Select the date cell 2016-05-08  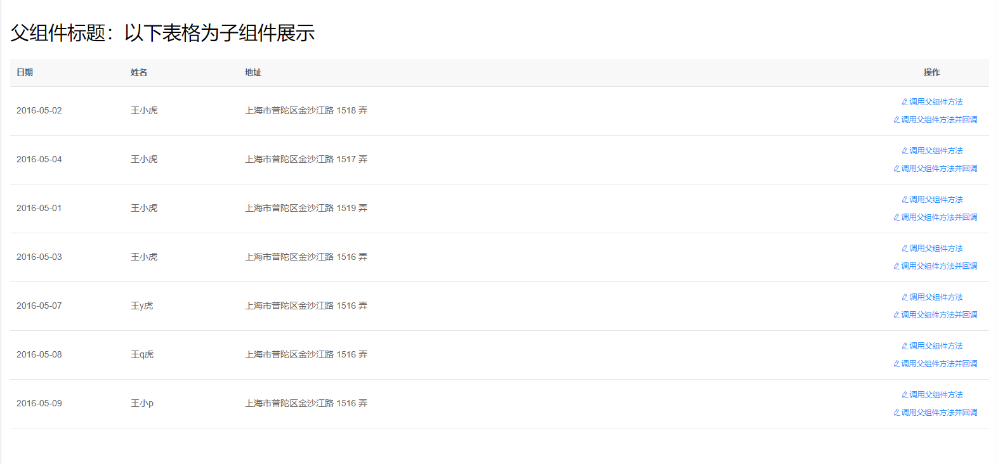[x=39, y=355]
